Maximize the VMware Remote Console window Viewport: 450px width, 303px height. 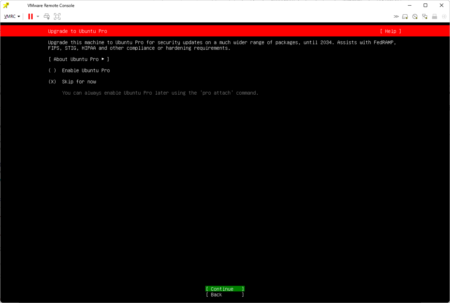click(425, 5)
